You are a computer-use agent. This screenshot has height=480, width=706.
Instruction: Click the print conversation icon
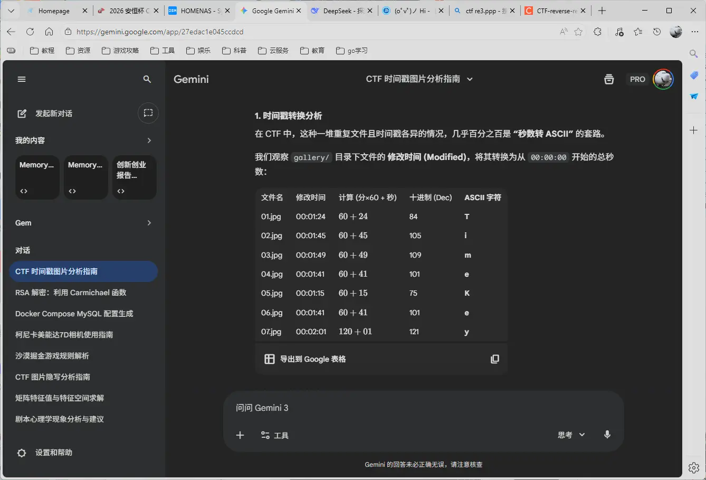tap(608, 79)
